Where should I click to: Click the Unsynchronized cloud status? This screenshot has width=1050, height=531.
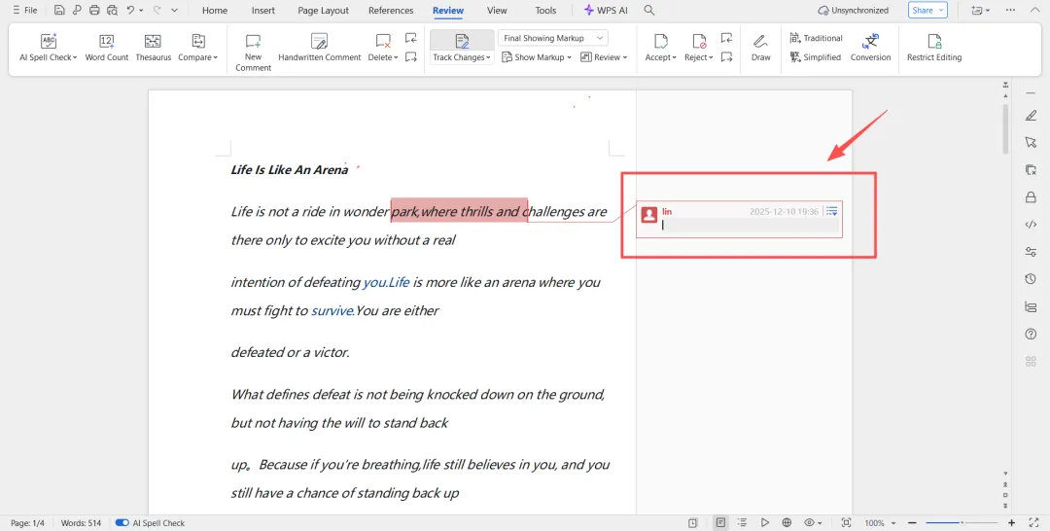pyautogui.click(x=854, y=10)
